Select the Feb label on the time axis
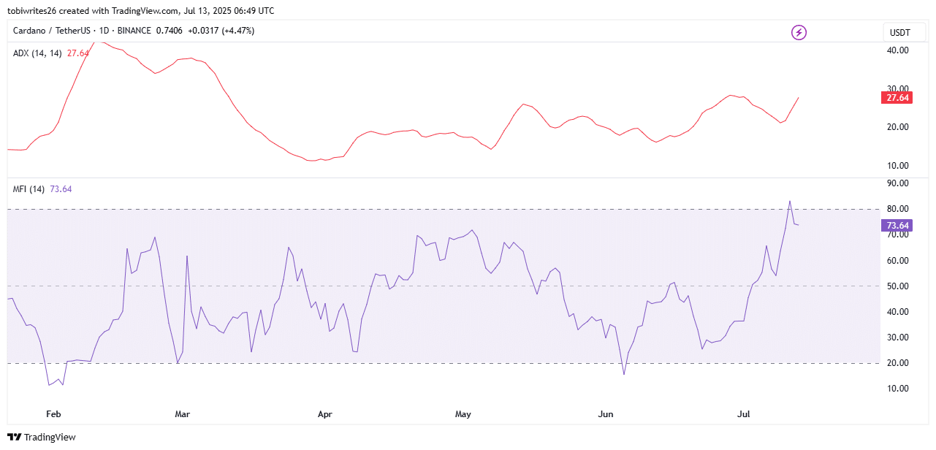Image resolution: width=936 pixels, height=450 pixels. coord(53,414)
